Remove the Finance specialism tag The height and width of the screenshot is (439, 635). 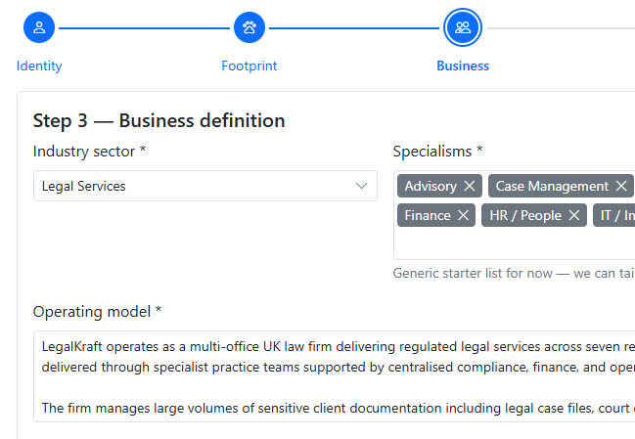[463, 215]
